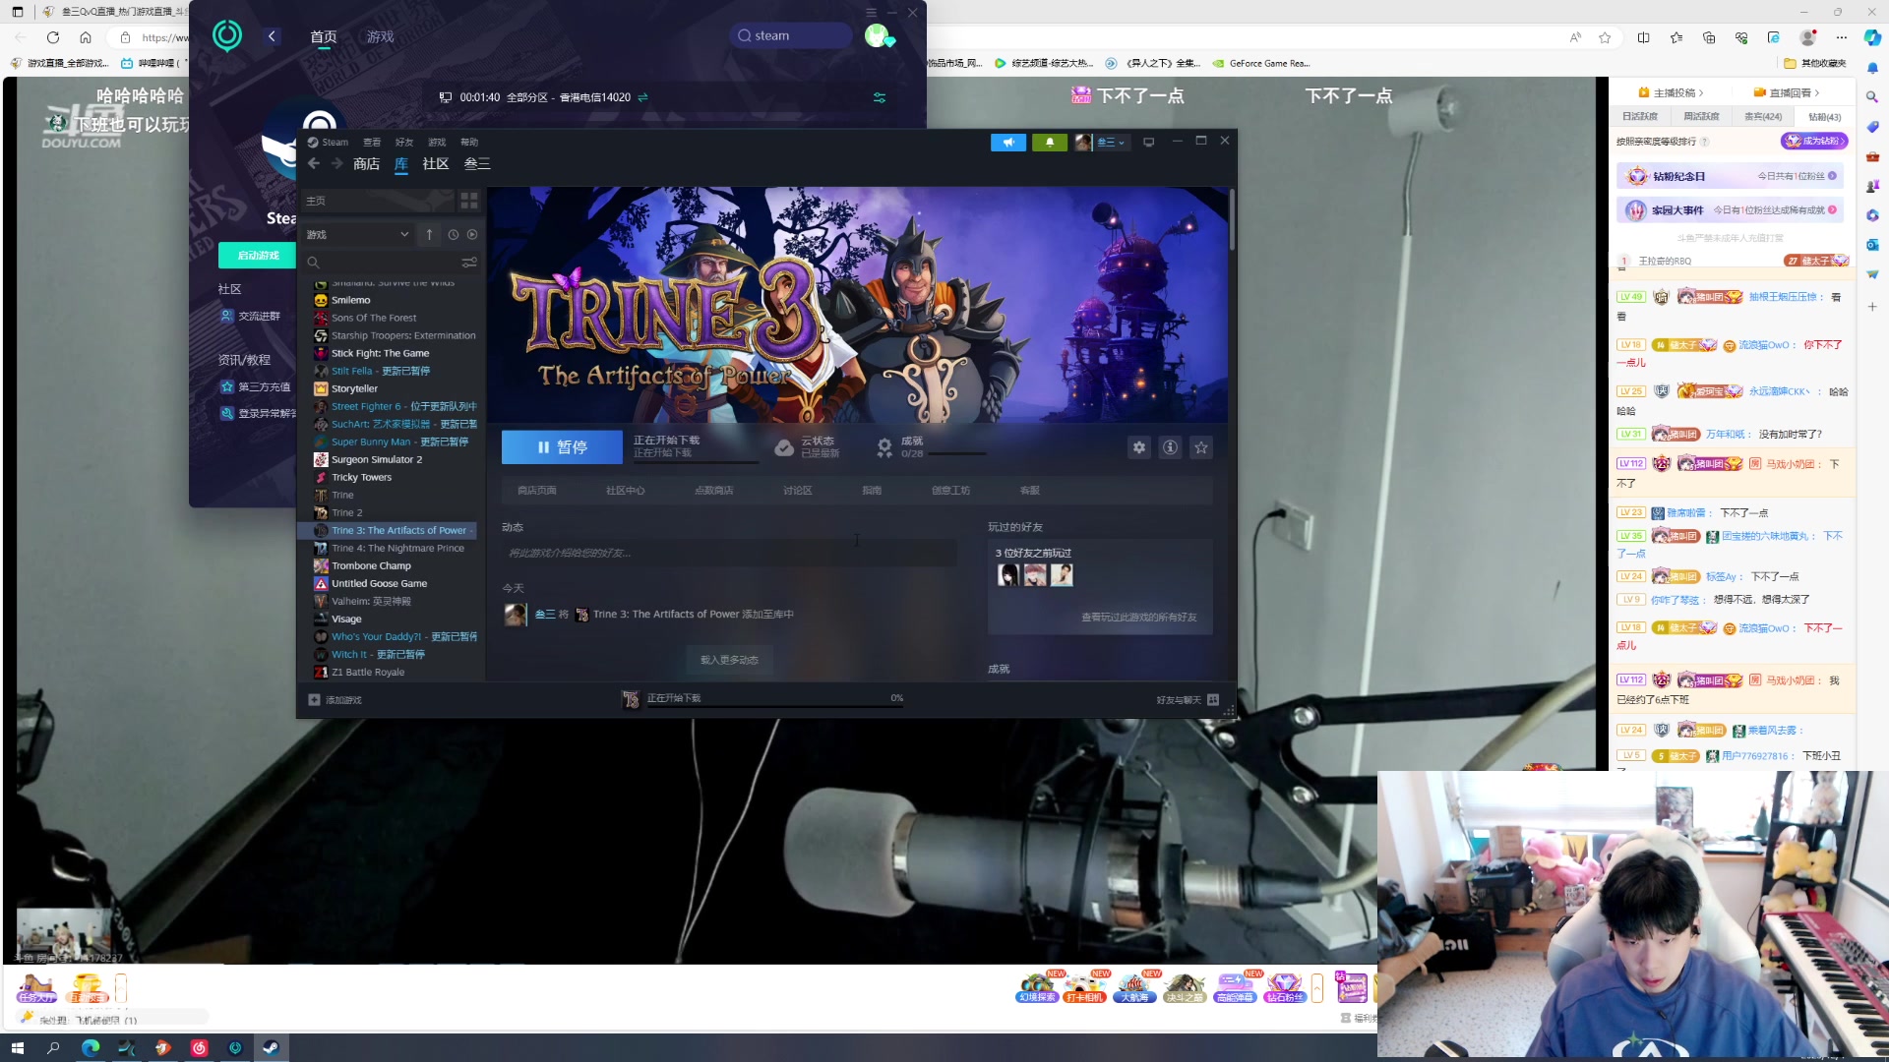
Task: Toggle library sort direction arrow
Action: point(429,235)
